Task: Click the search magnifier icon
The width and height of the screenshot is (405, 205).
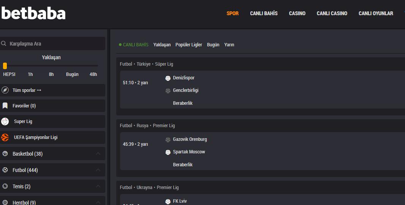Action: [x=4, y=44]
